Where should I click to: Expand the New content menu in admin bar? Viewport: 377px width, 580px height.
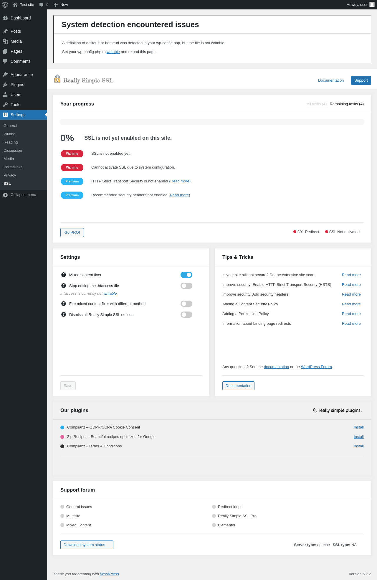coord(61,5)
